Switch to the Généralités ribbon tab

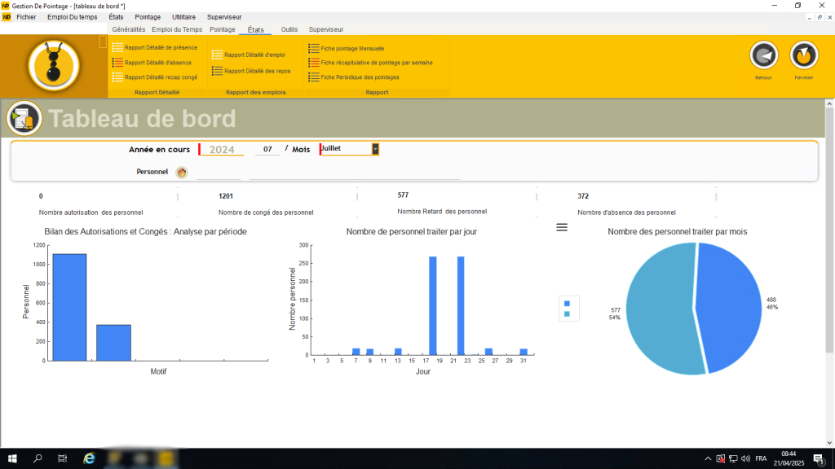click(x=129, y=28)
